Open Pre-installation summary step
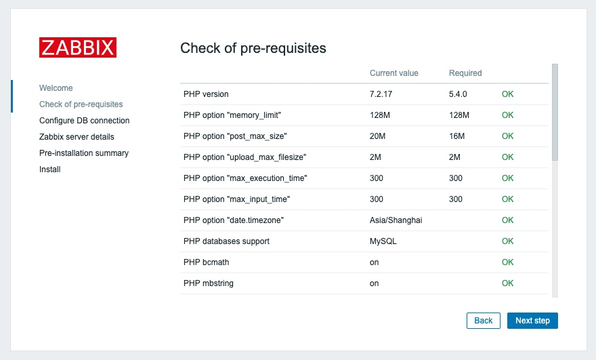The width and height of the screenshot is (596, 360). pyautogui.click(x=83, y=153)
